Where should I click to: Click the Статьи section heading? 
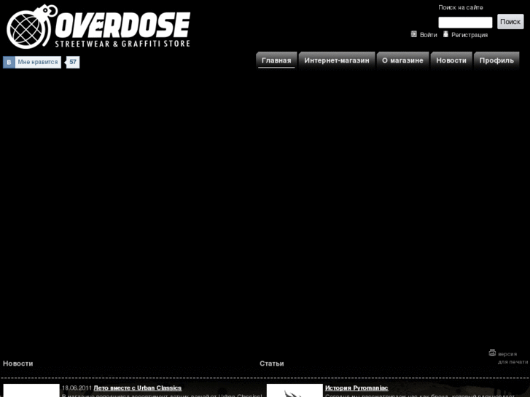point(272,363)
